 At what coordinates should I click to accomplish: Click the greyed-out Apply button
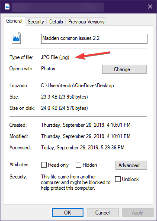coord(138,213)
